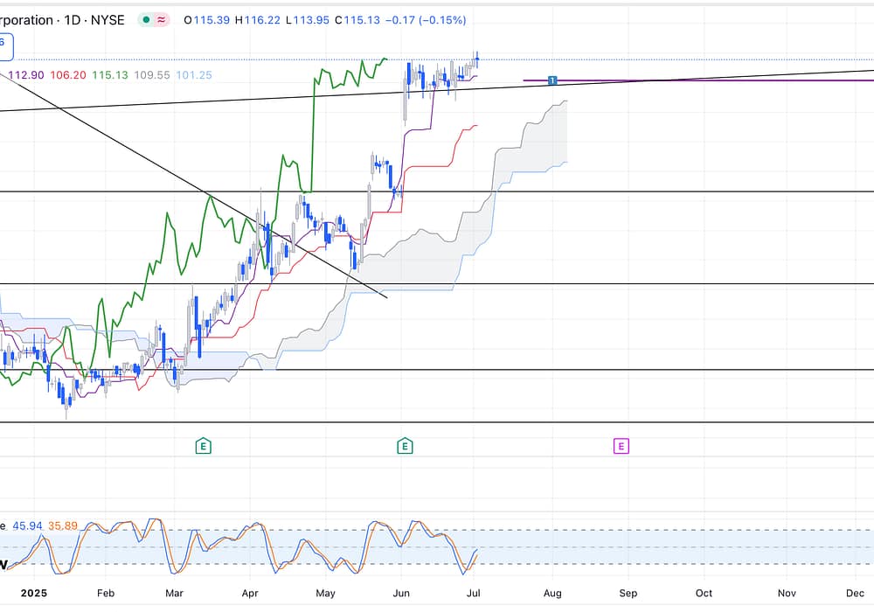Click the blue "1" badge on purple line
The width and height of the screenshot is (874, 612).
[x=552, y=80]
